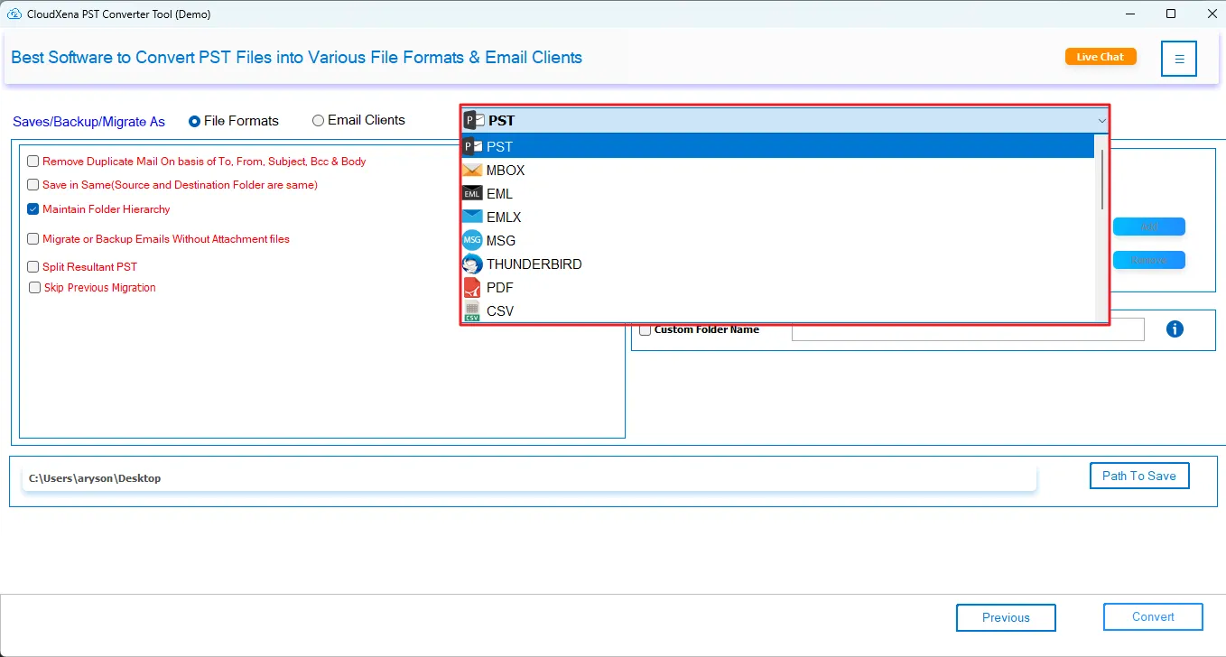This screenshot has height=657, width=1226.
Task: Click the Path To Save button
Action: 1138,476
